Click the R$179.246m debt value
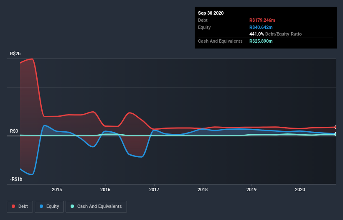The image size is (343, 220). coord(262,20)
